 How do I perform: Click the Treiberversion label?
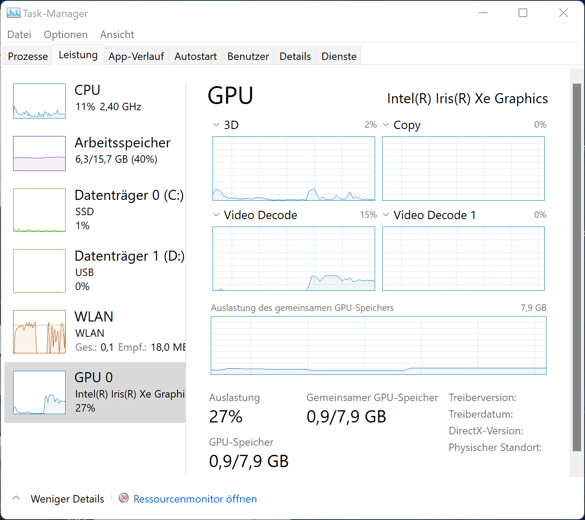coord(483,398)
